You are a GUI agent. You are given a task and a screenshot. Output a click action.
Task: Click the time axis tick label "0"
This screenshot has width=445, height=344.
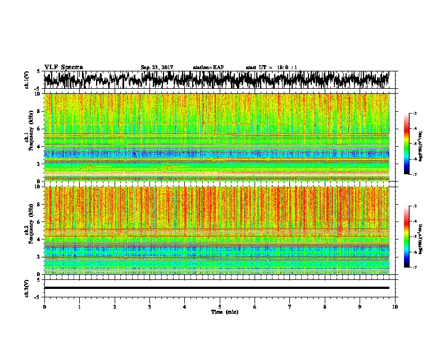[44, 307]
